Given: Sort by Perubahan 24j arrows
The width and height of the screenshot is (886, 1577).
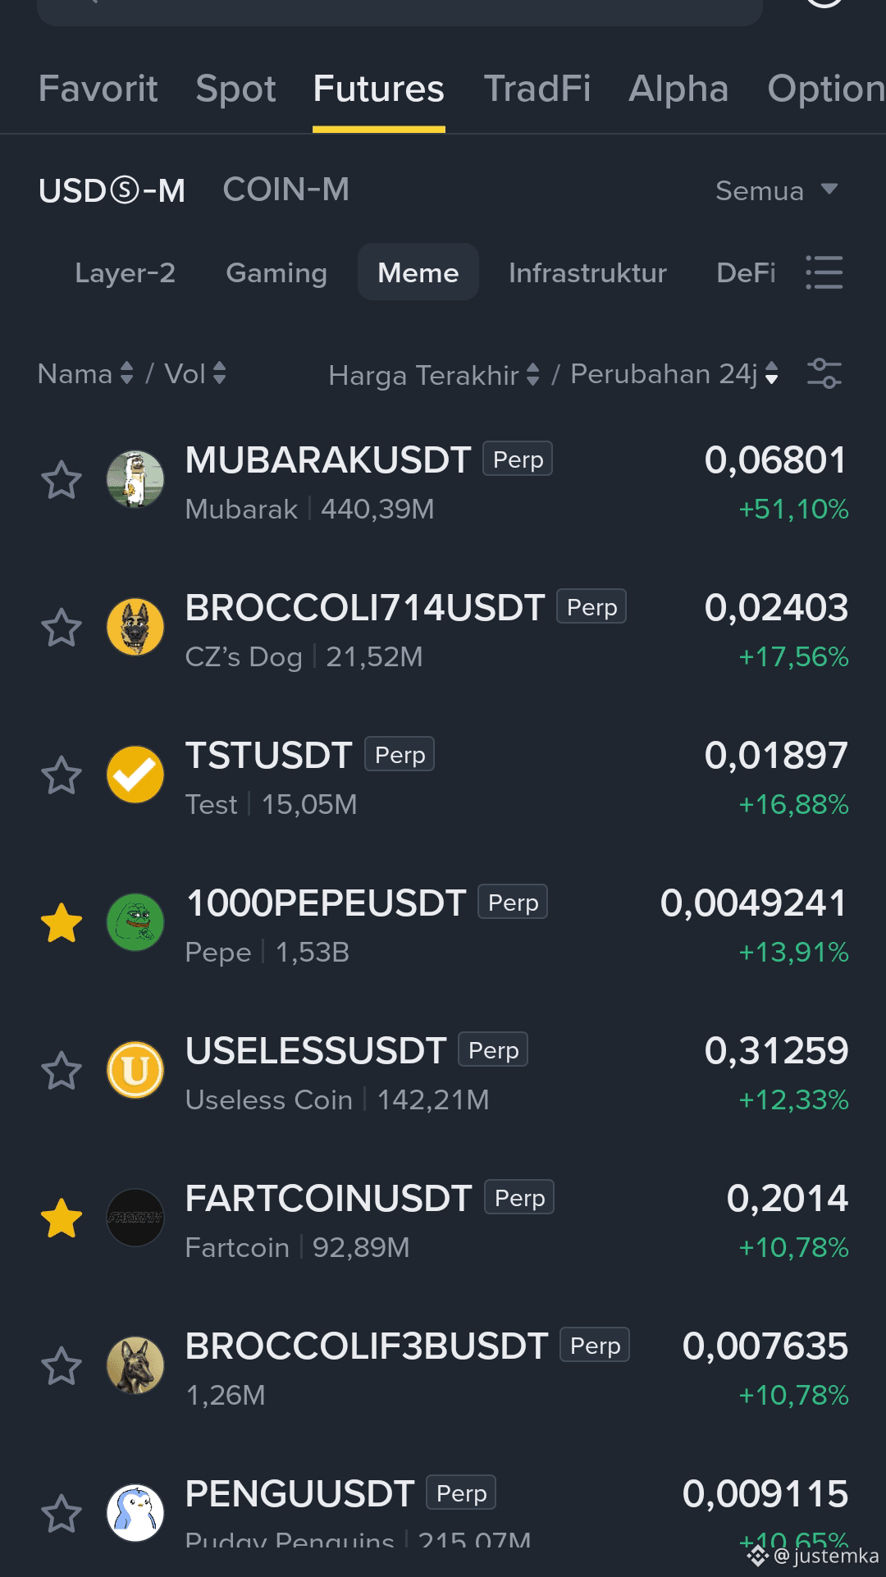Looking at the screenshot, I should pyautogui.click(x=674, y=374).
